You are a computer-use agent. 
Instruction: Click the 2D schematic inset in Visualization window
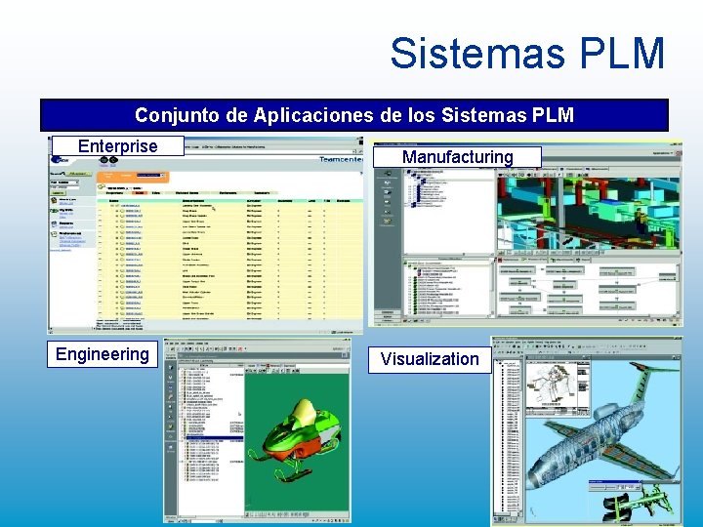(558, 386)
